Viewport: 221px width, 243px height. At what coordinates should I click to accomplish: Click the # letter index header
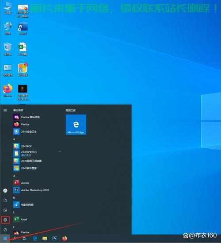pos(14,139)
